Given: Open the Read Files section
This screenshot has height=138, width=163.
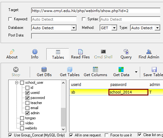Looking at the screenshot, I should click(x=80, y=54).
